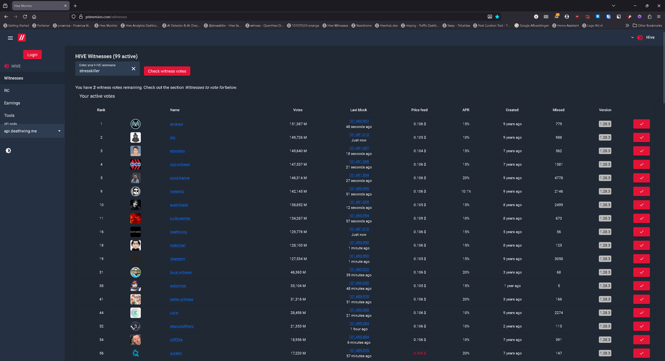The width and height of the screenshot is (665, 361).
Task: Open the good-karma witness link
Action: (x=179, y=178)
